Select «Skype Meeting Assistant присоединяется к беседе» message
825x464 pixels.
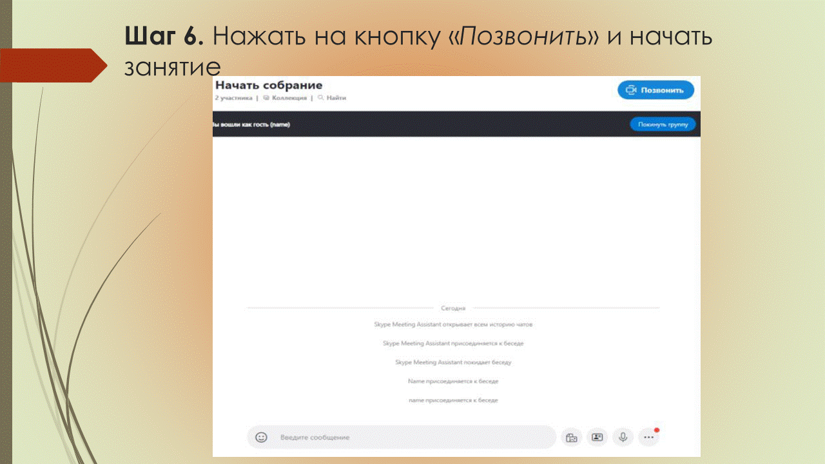pyautogui.click(x=453, y=343)
